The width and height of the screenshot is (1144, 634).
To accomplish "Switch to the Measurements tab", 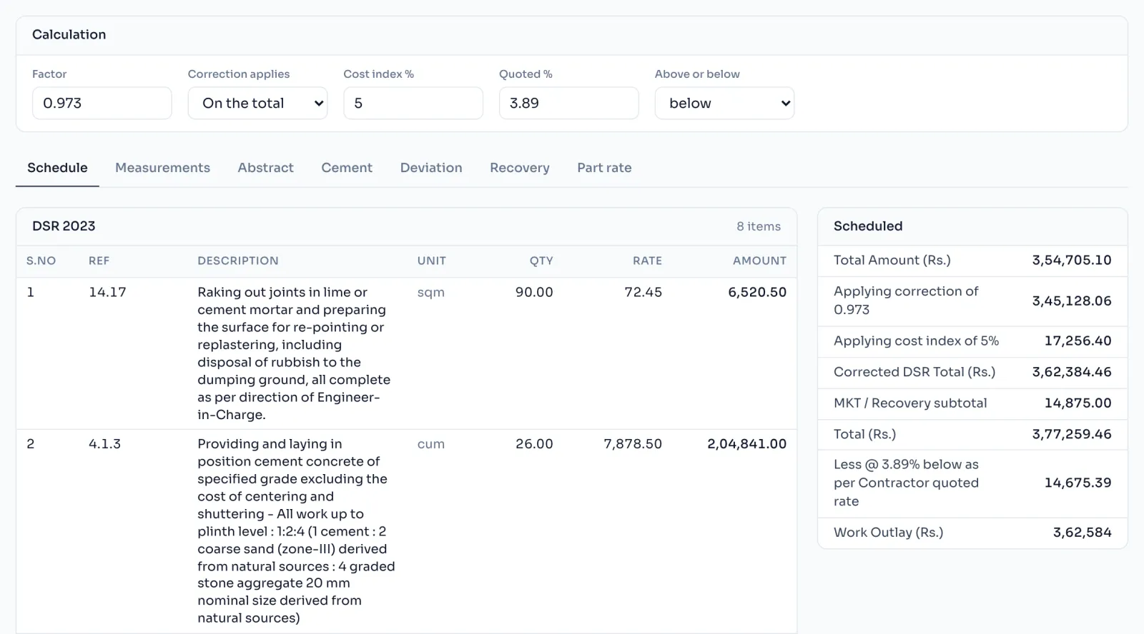I will (162, 168).
